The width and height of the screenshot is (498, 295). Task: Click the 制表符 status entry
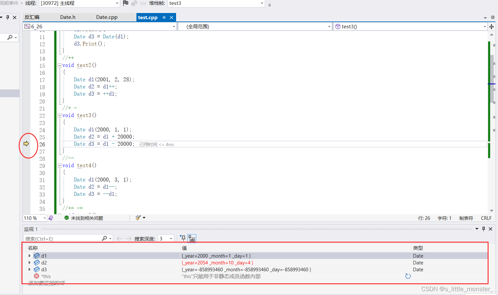(466, 218)
